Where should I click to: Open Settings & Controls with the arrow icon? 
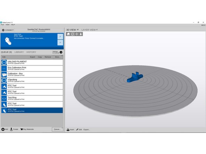pyautogui.click(x=61, y=52)
